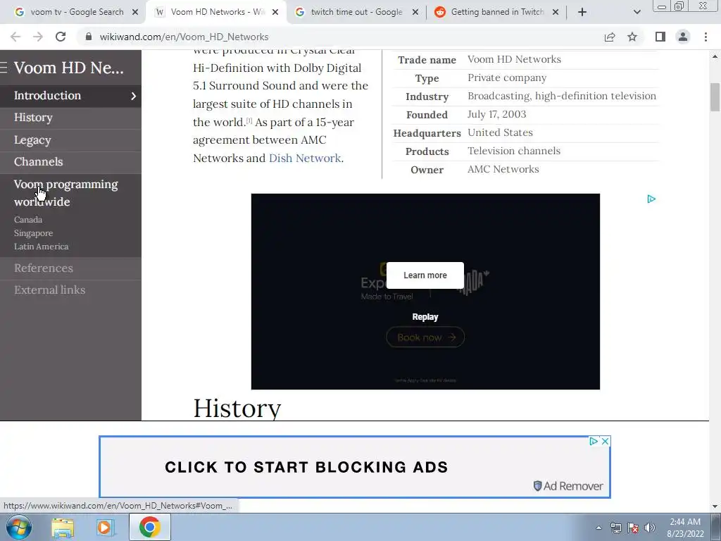Open Windows Media Player from taskbar
The height and width of the screenshot is (541, 721).
click(105, 527)
